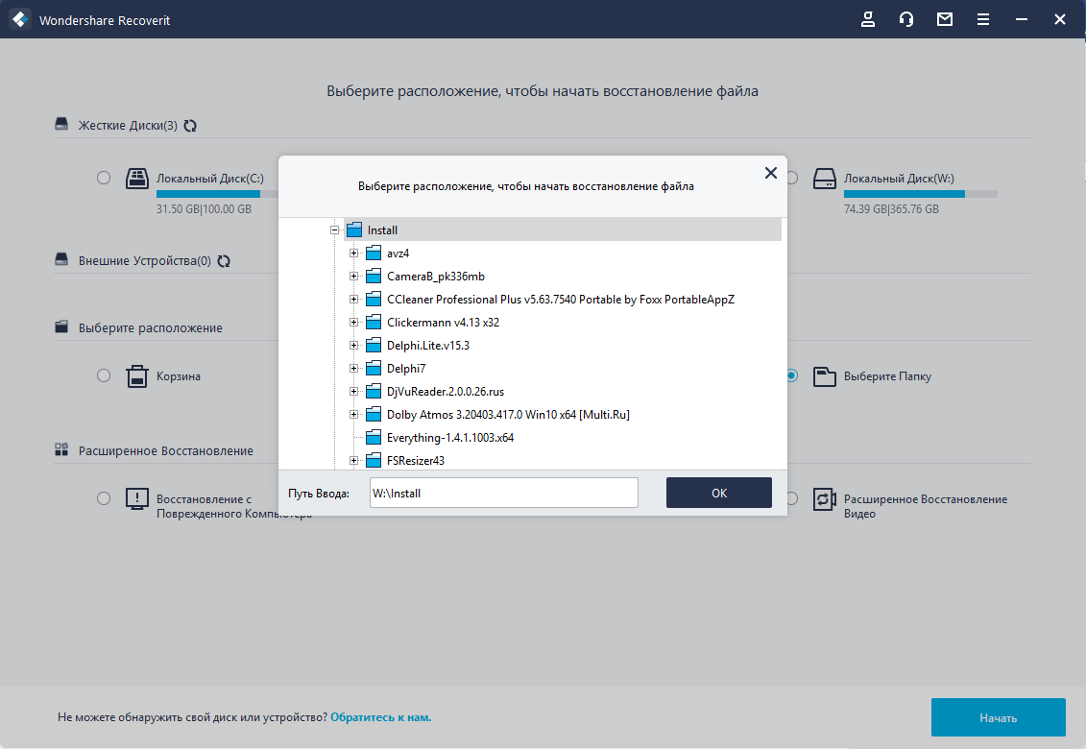
Task: Select the Локальный Диск(W:) radio button
Action: tap(791, 178)
